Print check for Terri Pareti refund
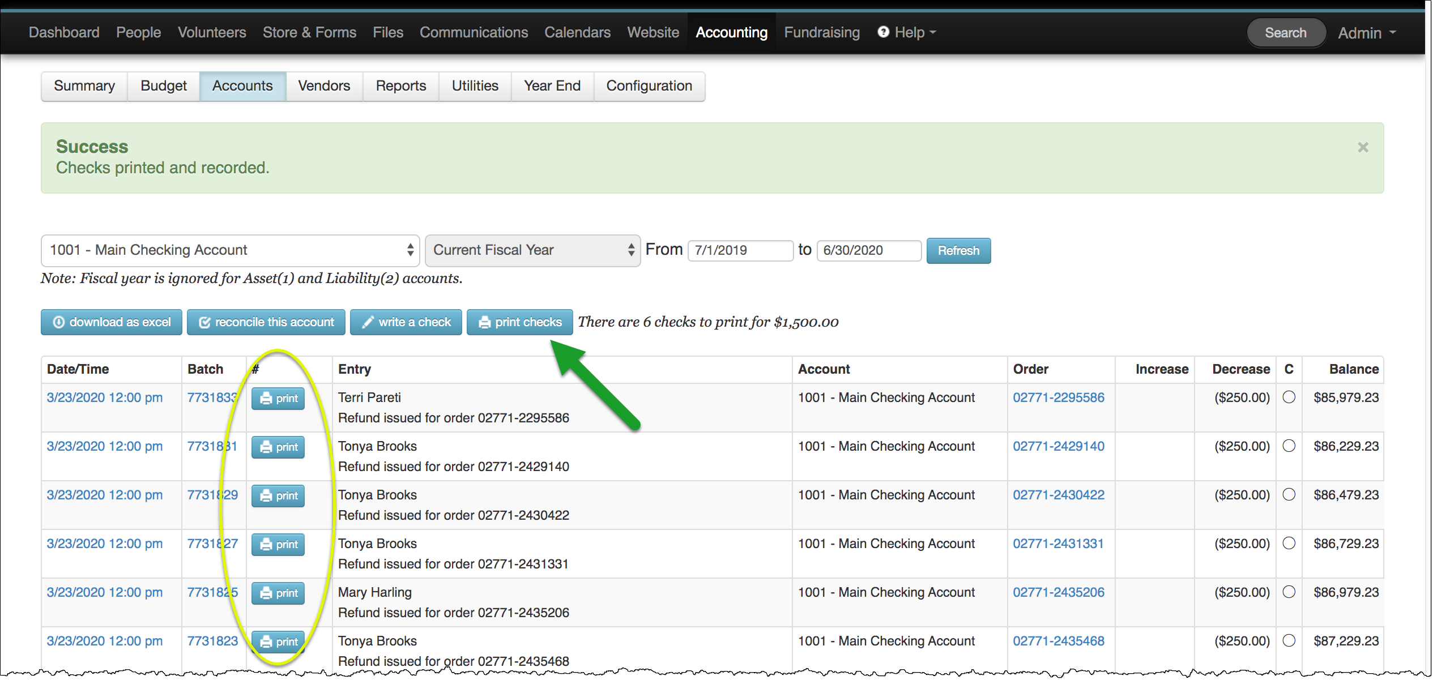 coord(278,399)
